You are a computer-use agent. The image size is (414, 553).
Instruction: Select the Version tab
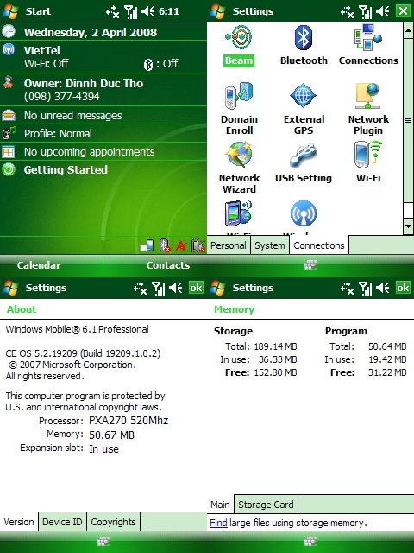click(x=19, y=522)
